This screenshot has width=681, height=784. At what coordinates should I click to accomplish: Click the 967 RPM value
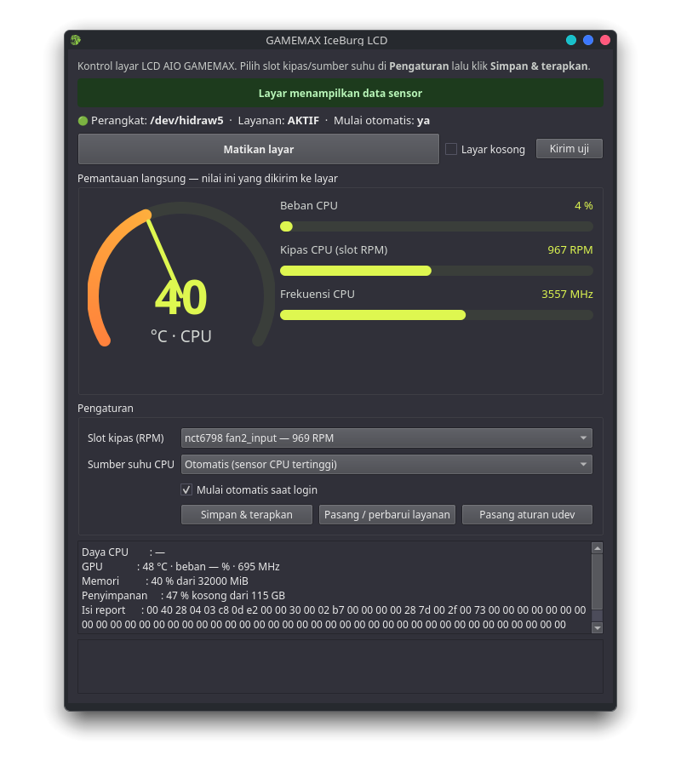coord(570,250)
